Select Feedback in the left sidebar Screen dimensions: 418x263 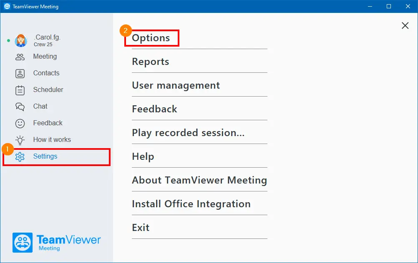point(48,123)
